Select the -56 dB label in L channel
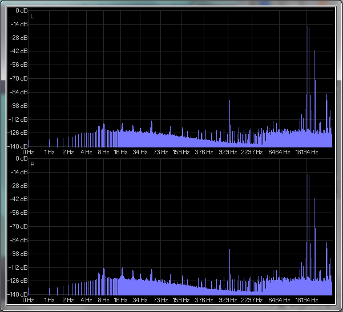The image size is (343, 312). click(x=19, y=65)
